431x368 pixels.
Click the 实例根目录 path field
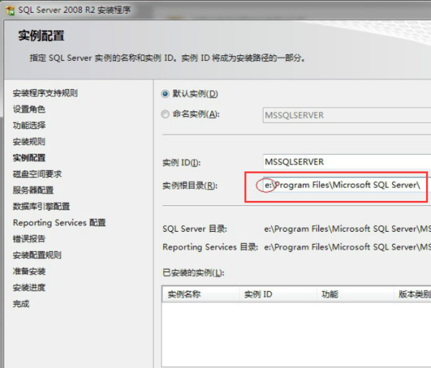coord(347,185)
